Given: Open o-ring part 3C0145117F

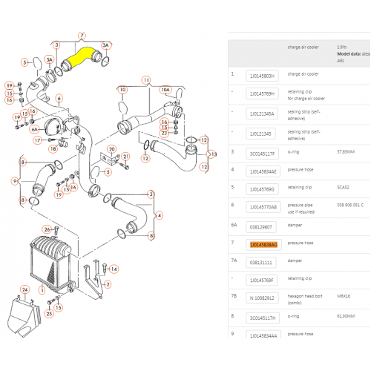Looking at the screenshot, I should pos(262,154).
